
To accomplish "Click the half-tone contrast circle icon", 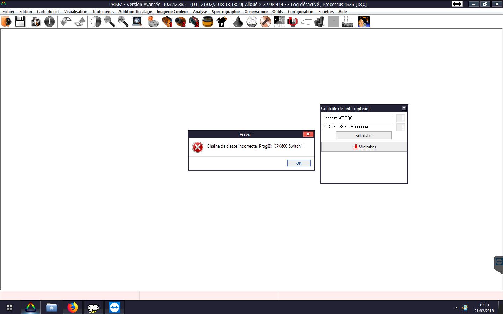I will 96,22.
